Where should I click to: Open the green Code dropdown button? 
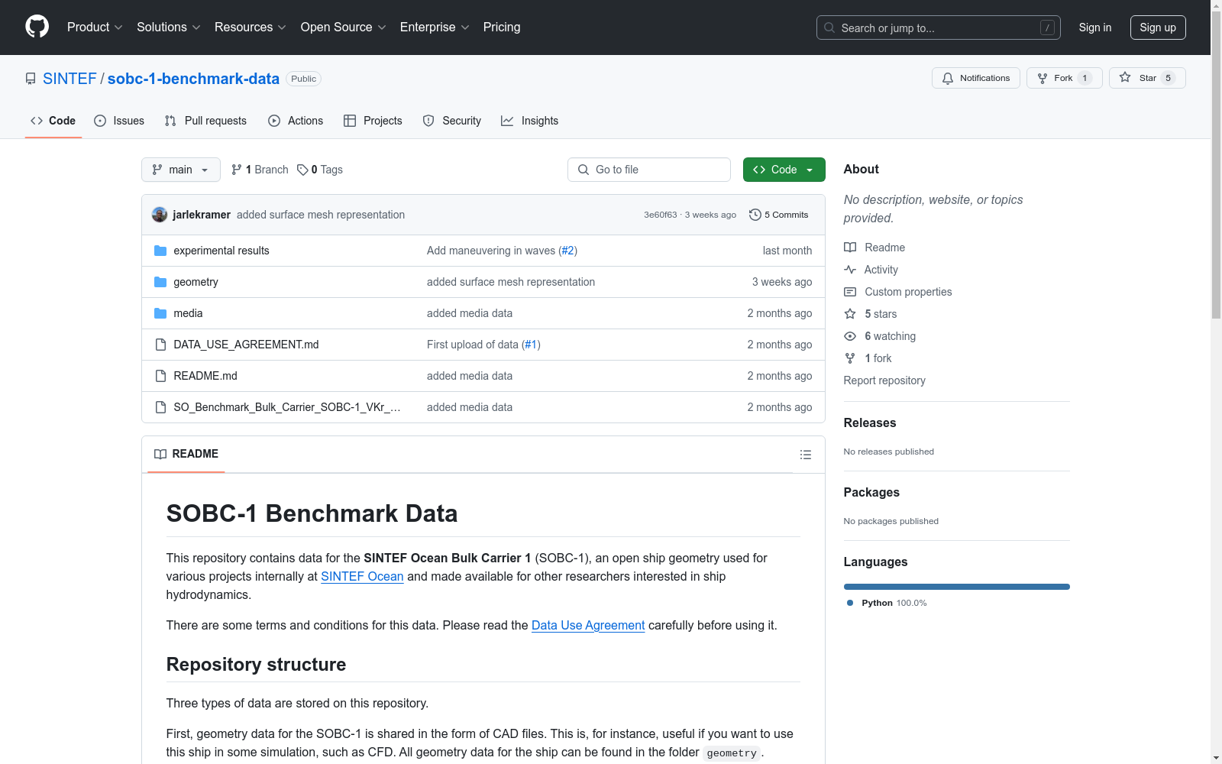click(784, 170)
